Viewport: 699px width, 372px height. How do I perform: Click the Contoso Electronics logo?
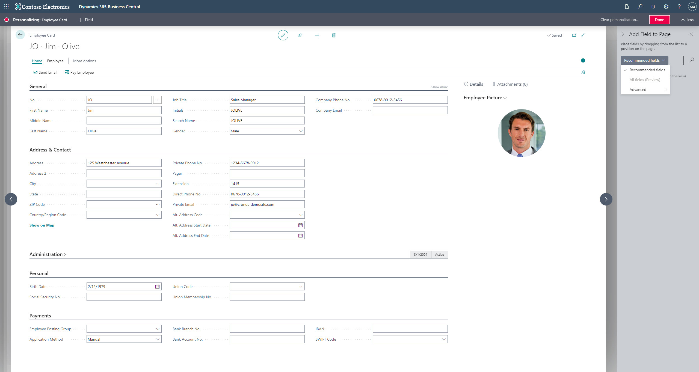click(x=42, y=7)
